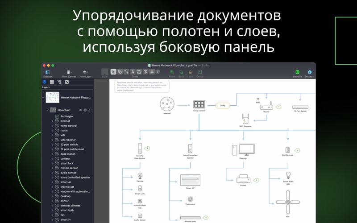Click the Fan shape on canvas

pos(288,202)
